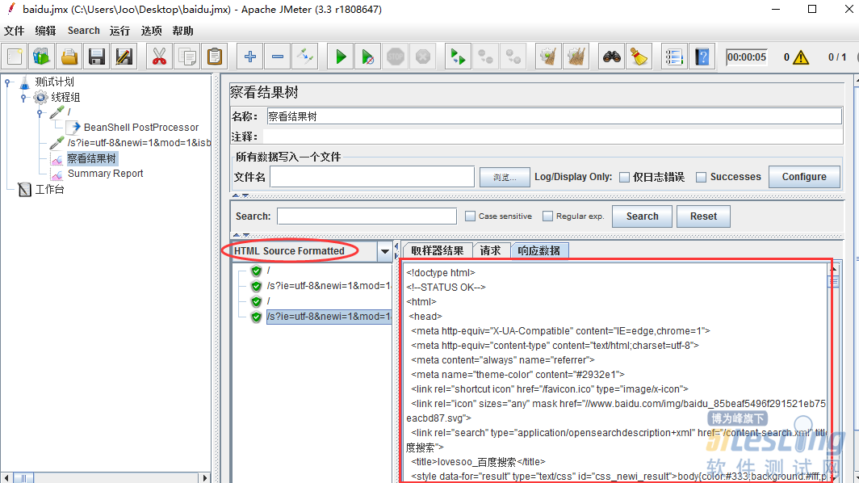Click the 名称 name input field
Screen dimensions: 859x483
coord(554,116)
